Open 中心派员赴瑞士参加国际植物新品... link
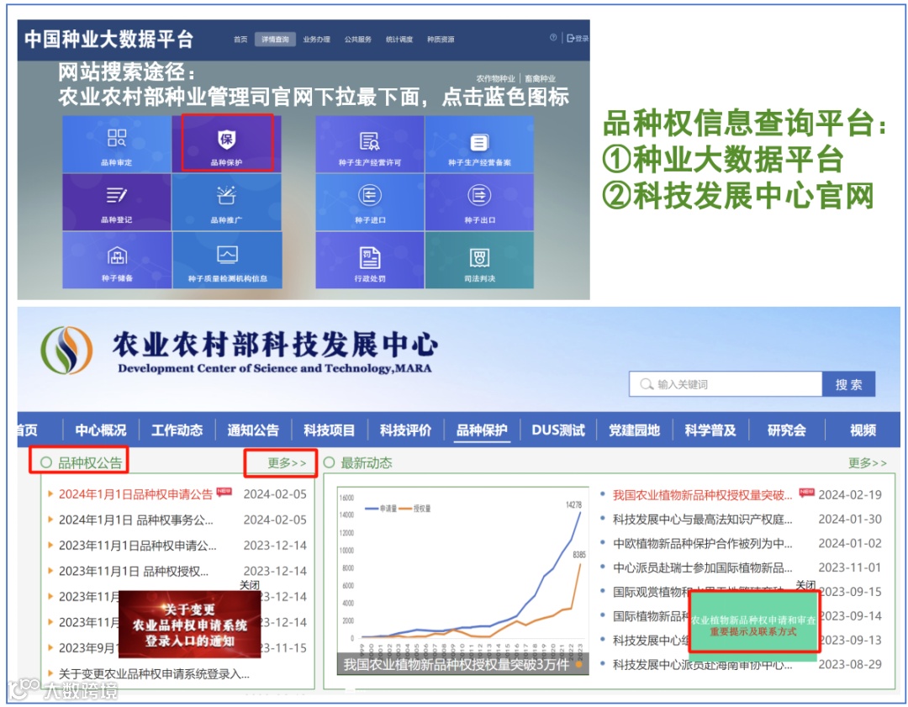 (702, 568)
